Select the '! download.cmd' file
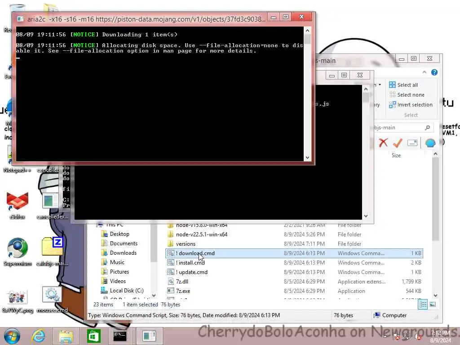Viewport: 460px width, 345px height. click(294, 253)
